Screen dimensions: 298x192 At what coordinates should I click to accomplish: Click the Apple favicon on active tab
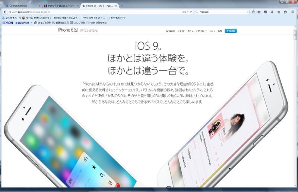[83, 6]
